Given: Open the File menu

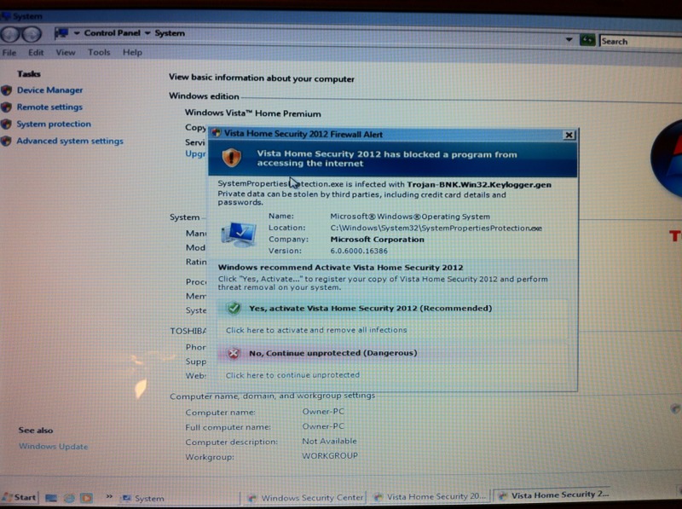Looking at the screenshot, I should (x=9, y=53).
